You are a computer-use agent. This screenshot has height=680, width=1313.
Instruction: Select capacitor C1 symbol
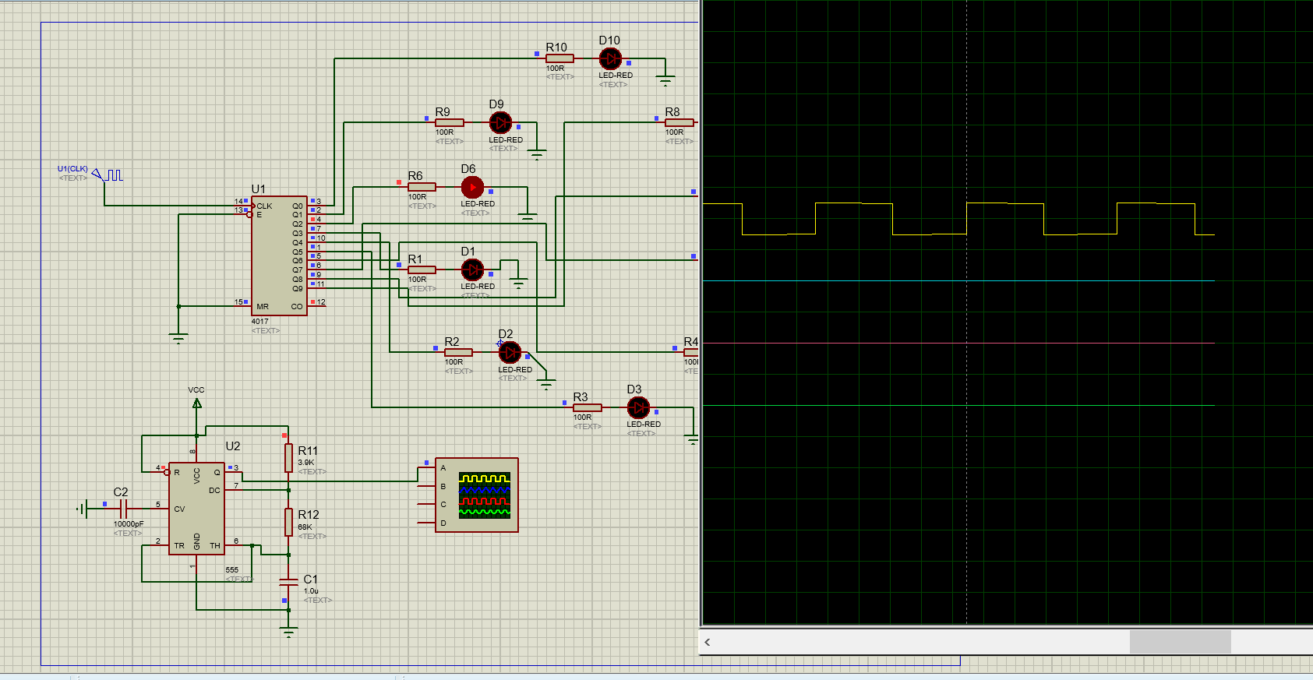click(288, 582)
